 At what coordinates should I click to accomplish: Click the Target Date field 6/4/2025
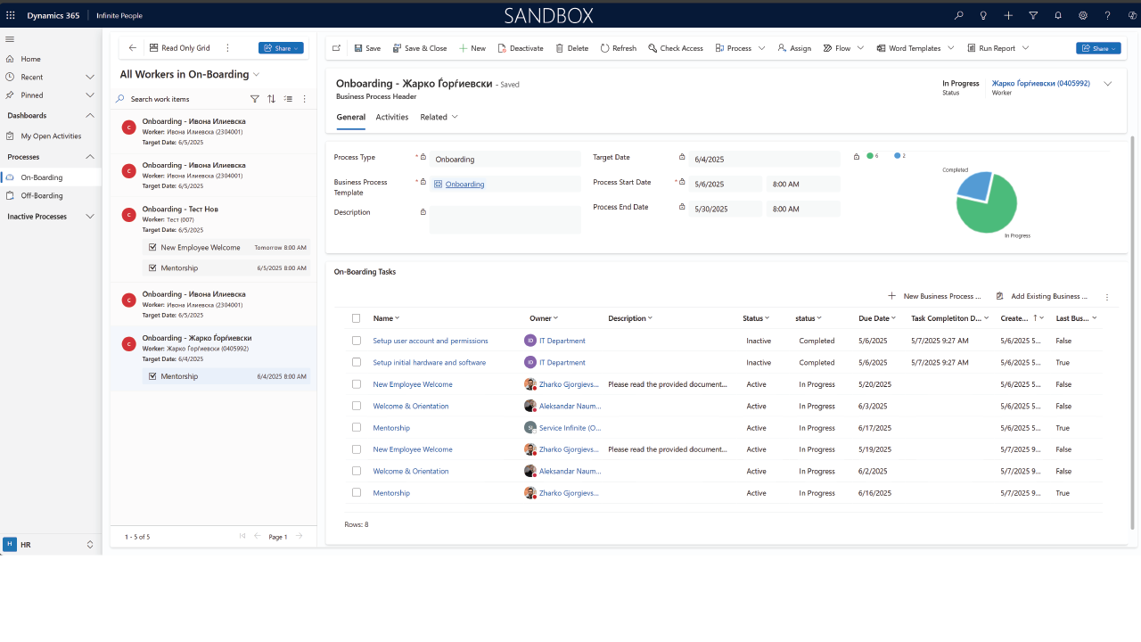pos(764,159)
